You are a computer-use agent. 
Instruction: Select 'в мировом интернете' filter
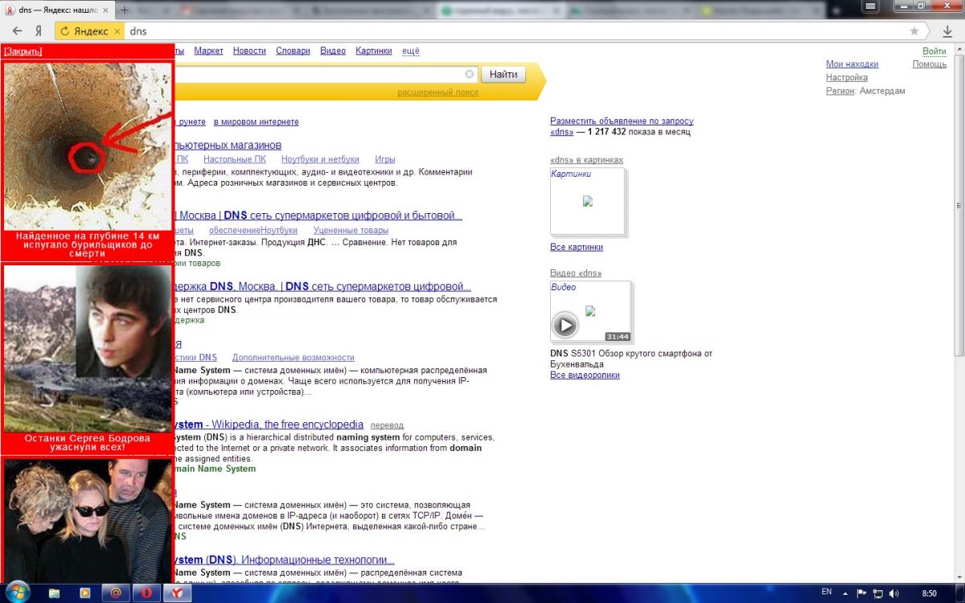[x=256, y=122]
